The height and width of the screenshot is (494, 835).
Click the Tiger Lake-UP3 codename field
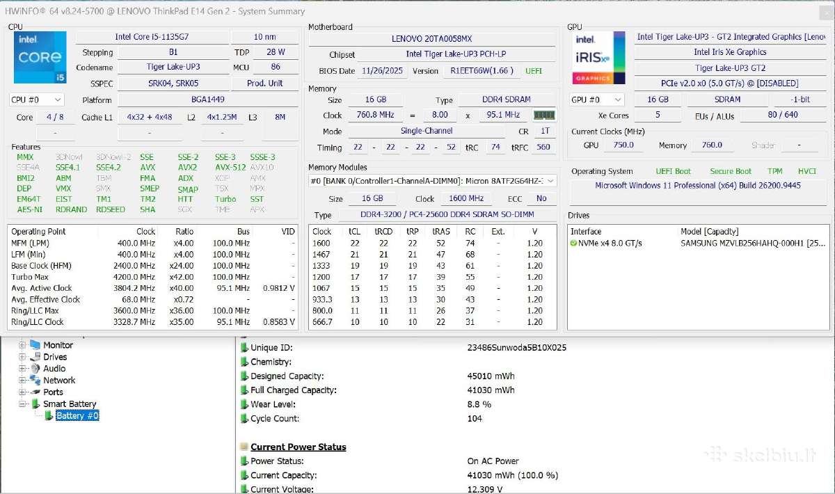click(173, 67)
